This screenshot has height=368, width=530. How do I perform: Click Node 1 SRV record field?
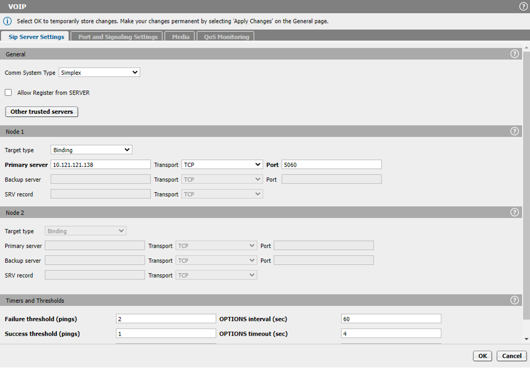101,194
